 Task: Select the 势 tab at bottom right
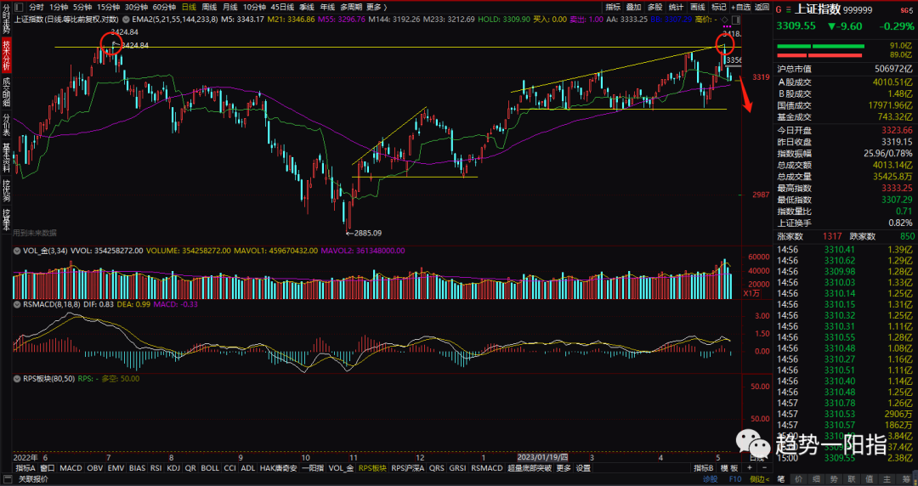pos(835,479)
